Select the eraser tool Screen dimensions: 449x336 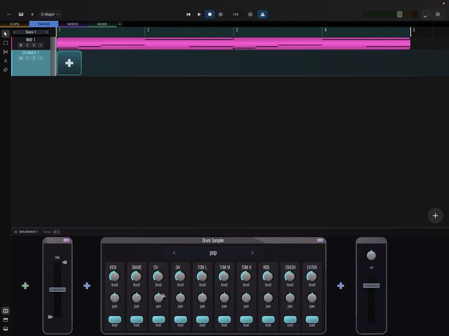6,70
